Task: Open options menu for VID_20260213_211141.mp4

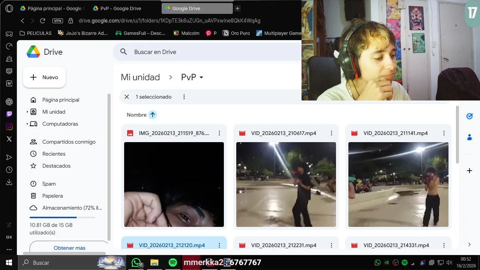Action: [444, 133]
